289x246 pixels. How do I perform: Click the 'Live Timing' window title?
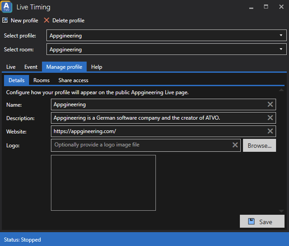[x=34, y=7]
